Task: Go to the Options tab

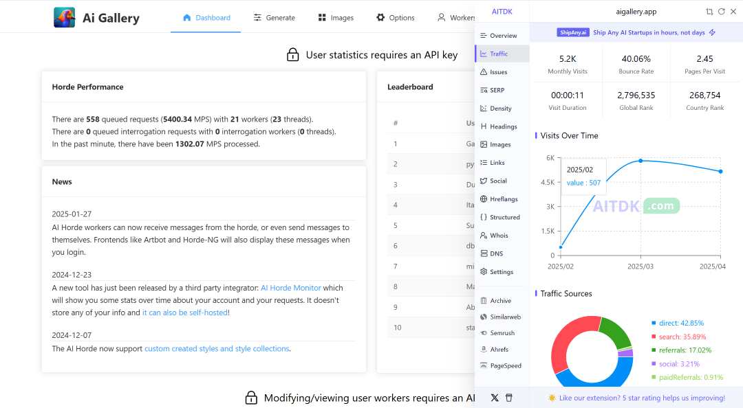Action: coord(395,17)
